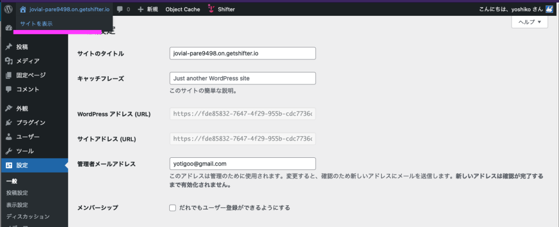The height and width of the screenshot is (227, 559).
Task: Click the plus icon next to 新規
Action: (x=140, y=10)
